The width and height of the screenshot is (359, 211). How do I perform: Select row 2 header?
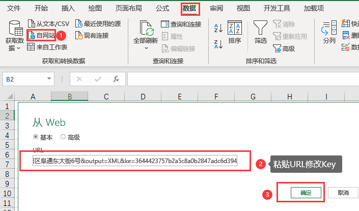coord(7,116)
